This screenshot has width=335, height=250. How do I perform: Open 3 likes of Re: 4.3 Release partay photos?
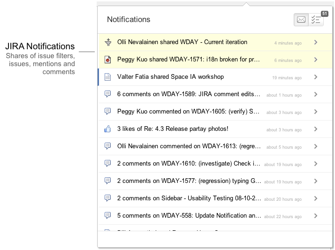(x=215, y=129)
